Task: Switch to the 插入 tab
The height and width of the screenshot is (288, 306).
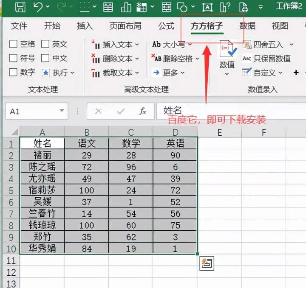Action: pos(85,26)
